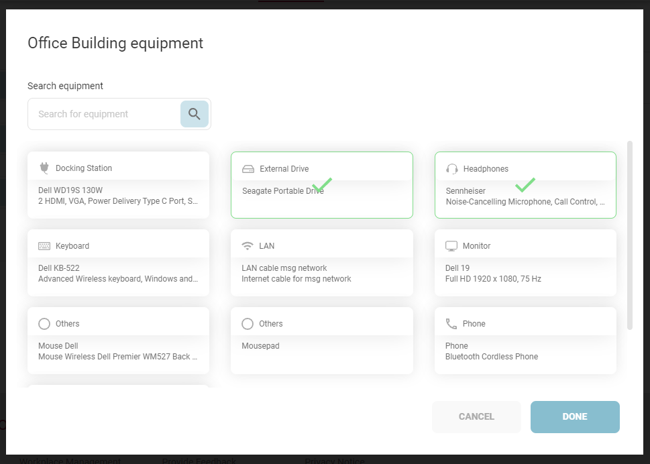Deselect the Seagate Portable Drive checkmark
Screen dimensions: 650x464
323,184
